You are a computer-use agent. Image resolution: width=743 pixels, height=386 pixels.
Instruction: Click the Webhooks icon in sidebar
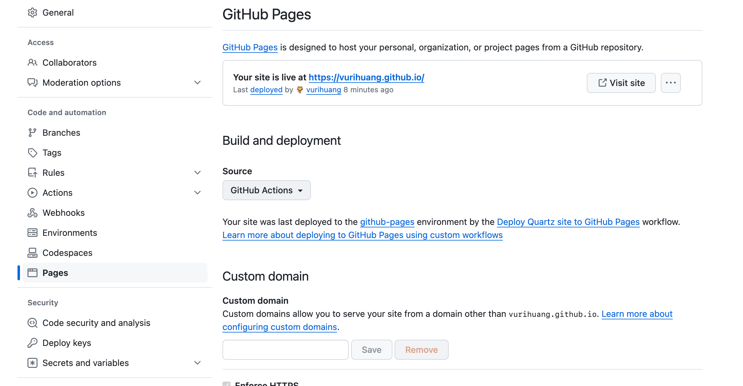[x=32, y=213]
